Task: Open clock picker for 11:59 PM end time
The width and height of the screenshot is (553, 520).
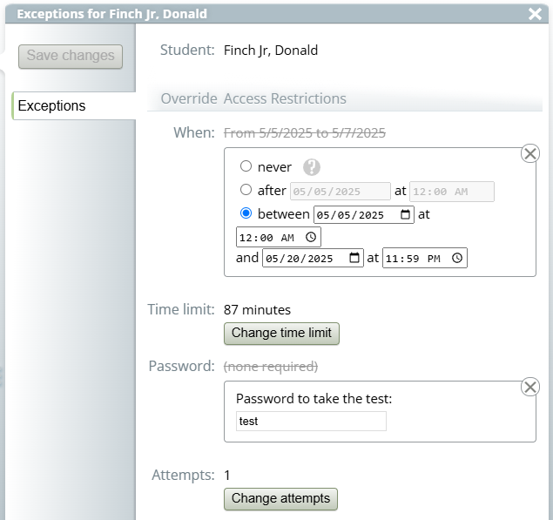Action: (x=457, y=258)
